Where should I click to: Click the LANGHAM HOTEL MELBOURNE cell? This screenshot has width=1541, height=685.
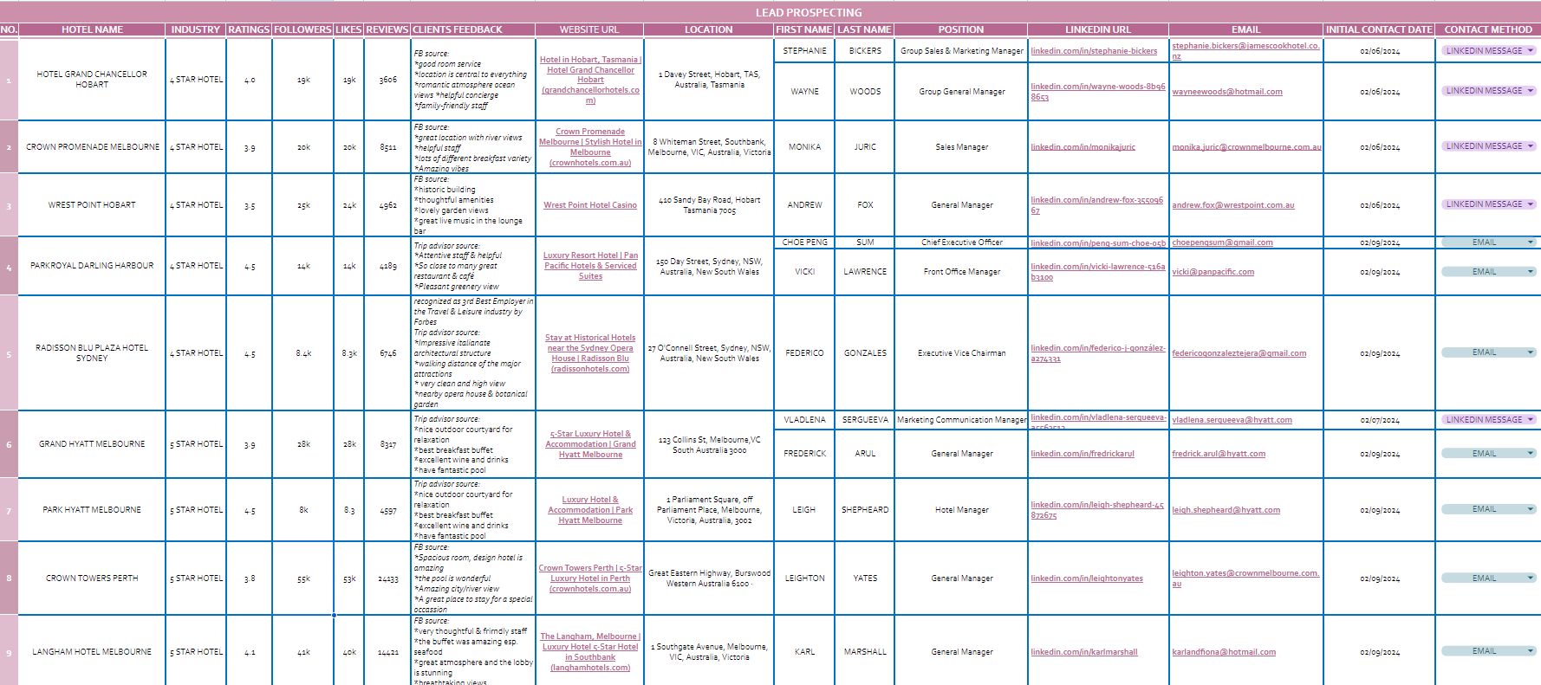click(92, 652)
